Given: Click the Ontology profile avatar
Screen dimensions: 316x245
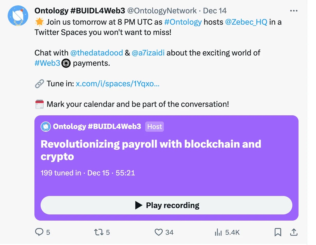Looking at the screenshot, I should [x=18, y=16].
